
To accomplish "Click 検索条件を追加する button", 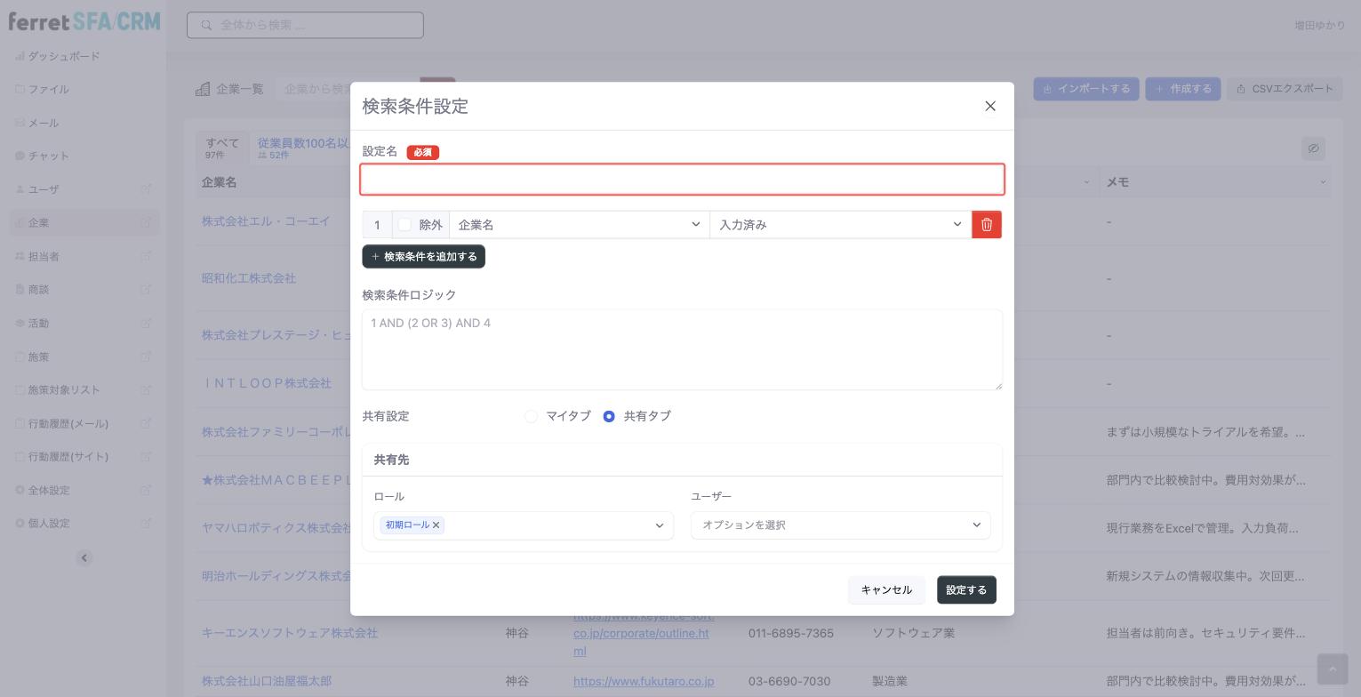I will point(423,256).
